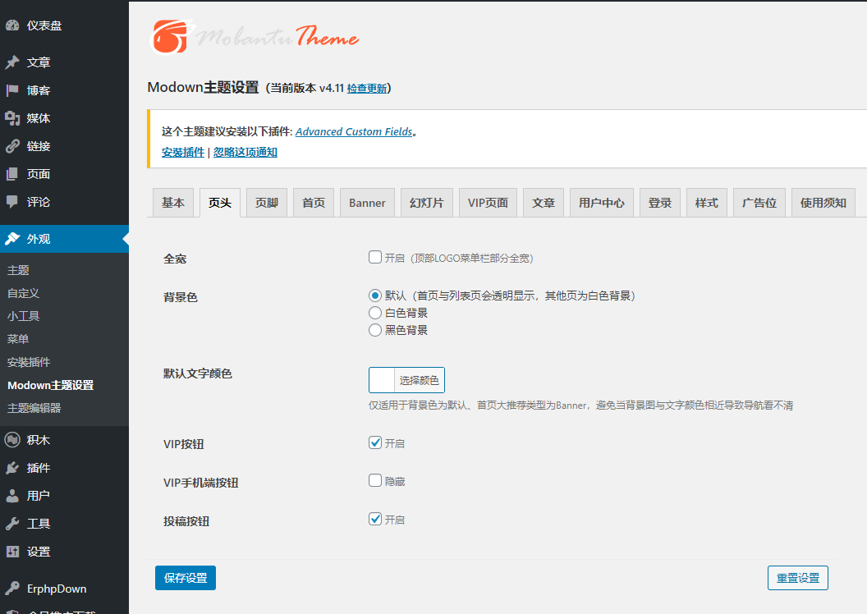Click the 外观 paintbrush icon
Screen dimensions: 867x614
[12, 239]
